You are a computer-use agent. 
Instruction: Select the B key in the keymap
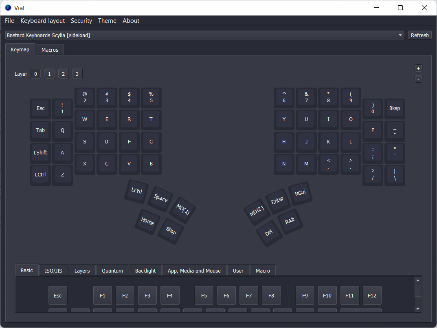[151, 164]
